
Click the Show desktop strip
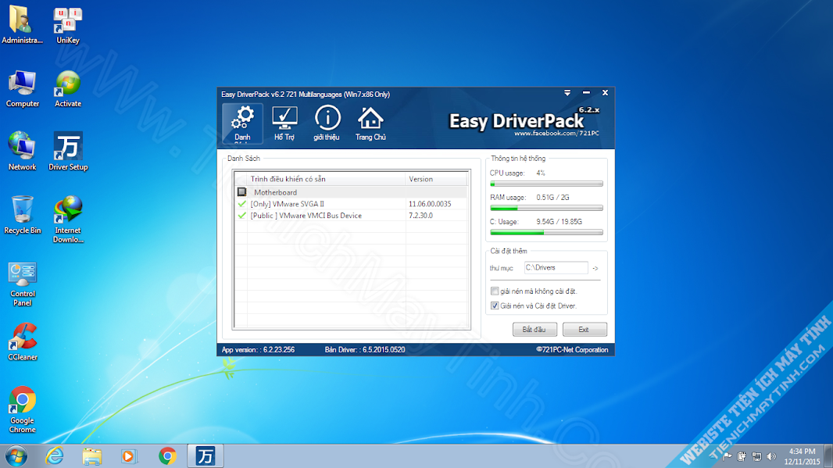coord(828,456)
